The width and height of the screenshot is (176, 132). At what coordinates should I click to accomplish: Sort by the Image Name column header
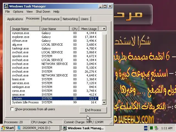(25, 29)
